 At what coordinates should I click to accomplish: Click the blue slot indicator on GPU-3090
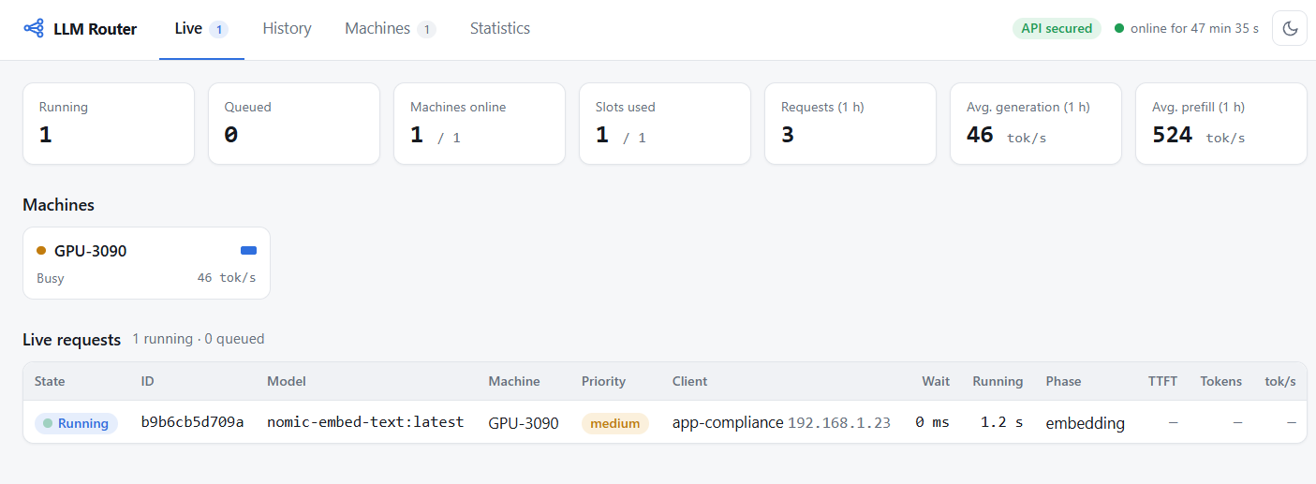pyautogui.click(x=248, y=251)
